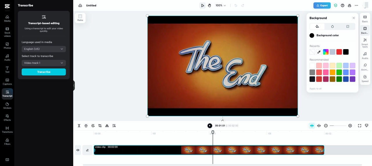Click the Export button
The image size is (372, 166).
coord(322,6)
